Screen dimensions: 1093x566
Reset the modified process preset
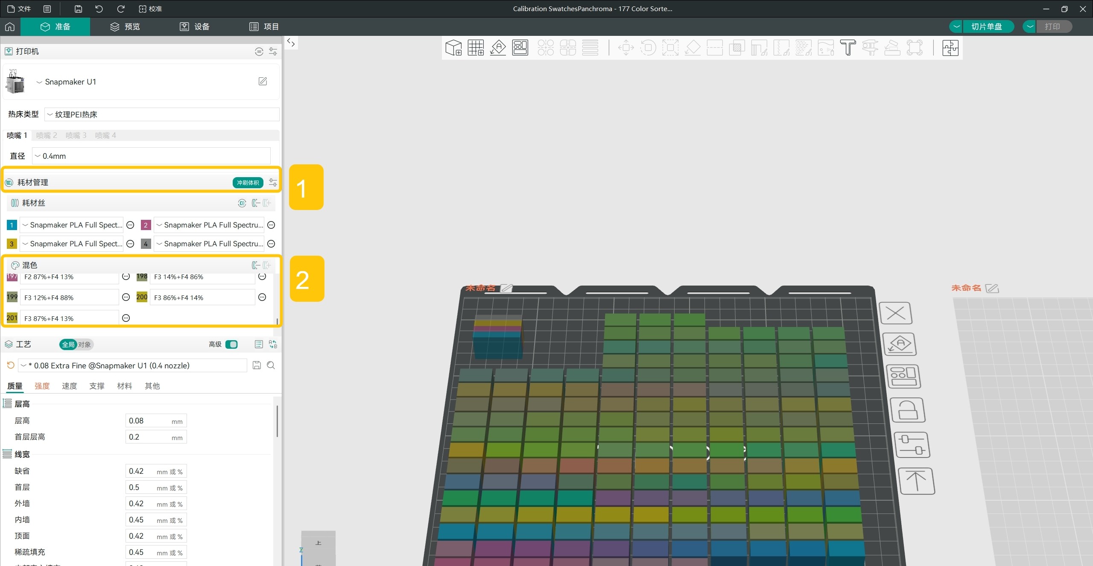tap(11, 365)
